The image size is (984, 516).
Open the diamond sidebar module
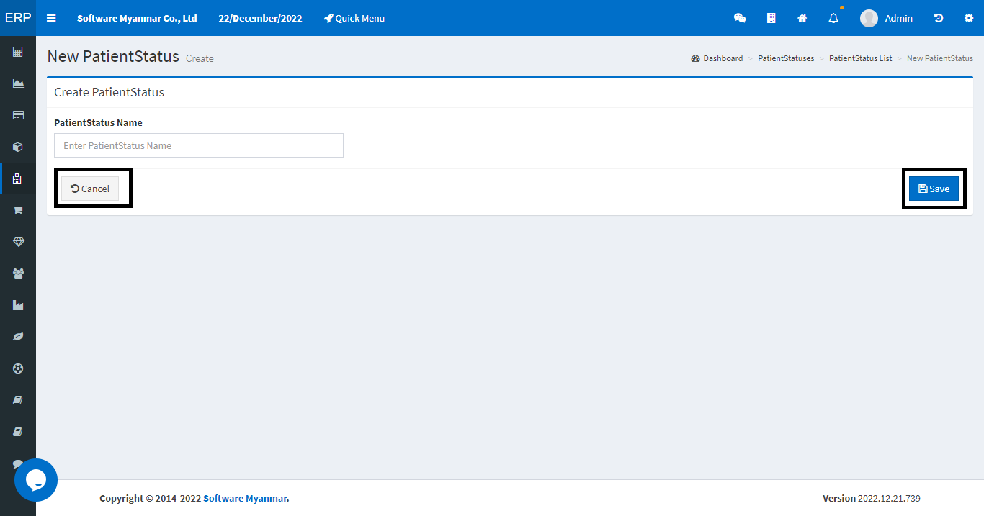tap(18, 242)
